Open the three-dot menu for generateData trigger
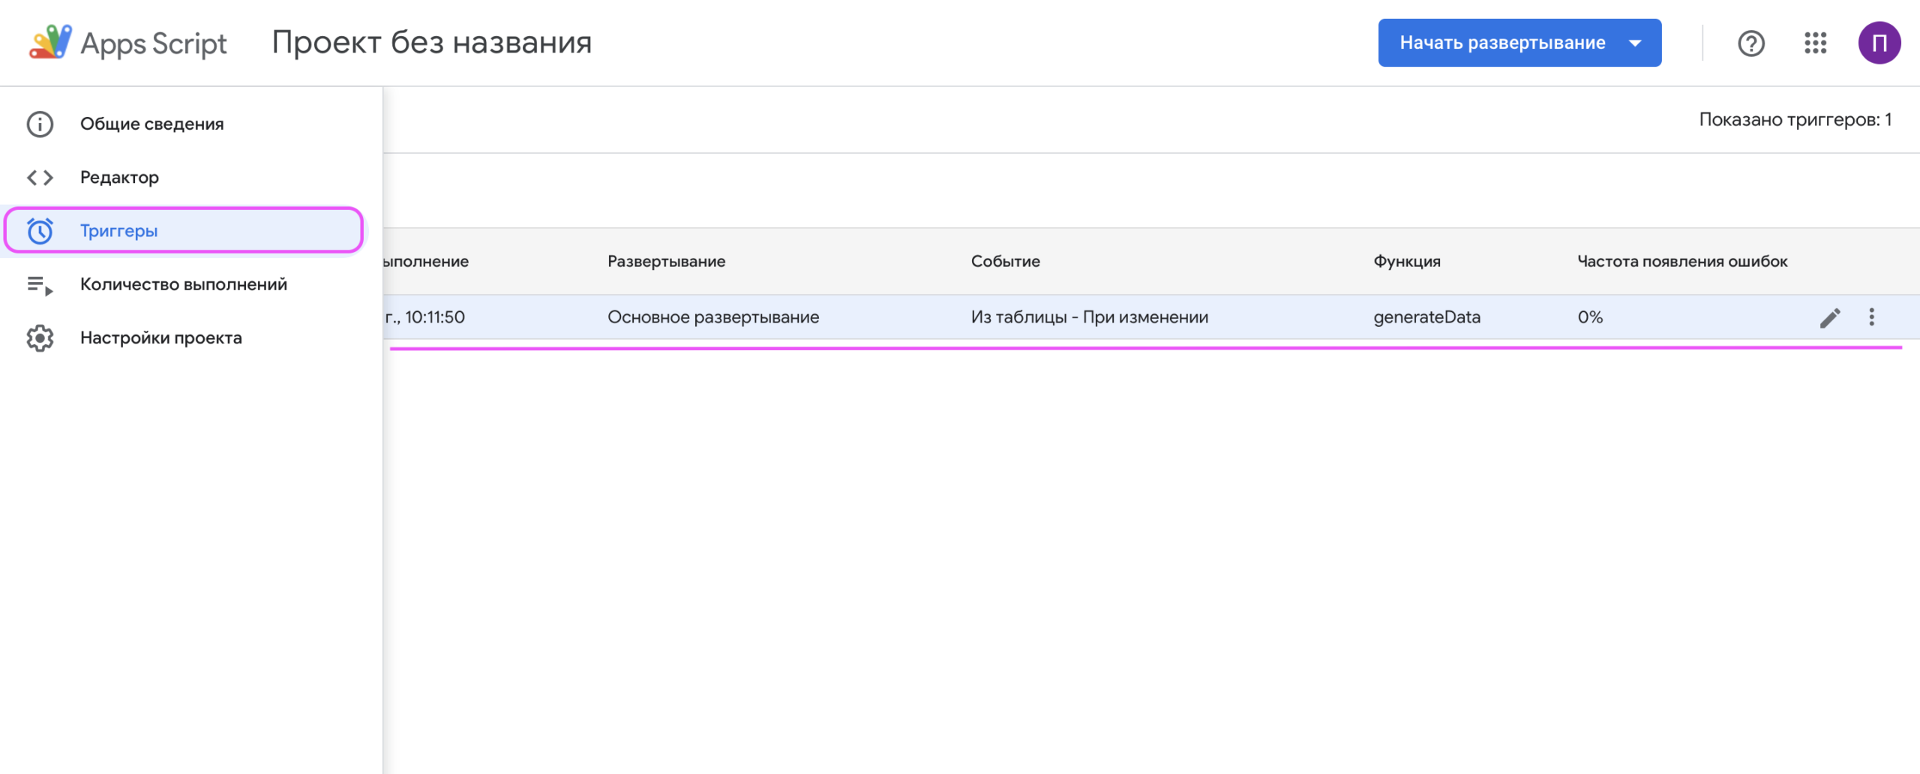1920x774 pixels. tap(1872, 317)
